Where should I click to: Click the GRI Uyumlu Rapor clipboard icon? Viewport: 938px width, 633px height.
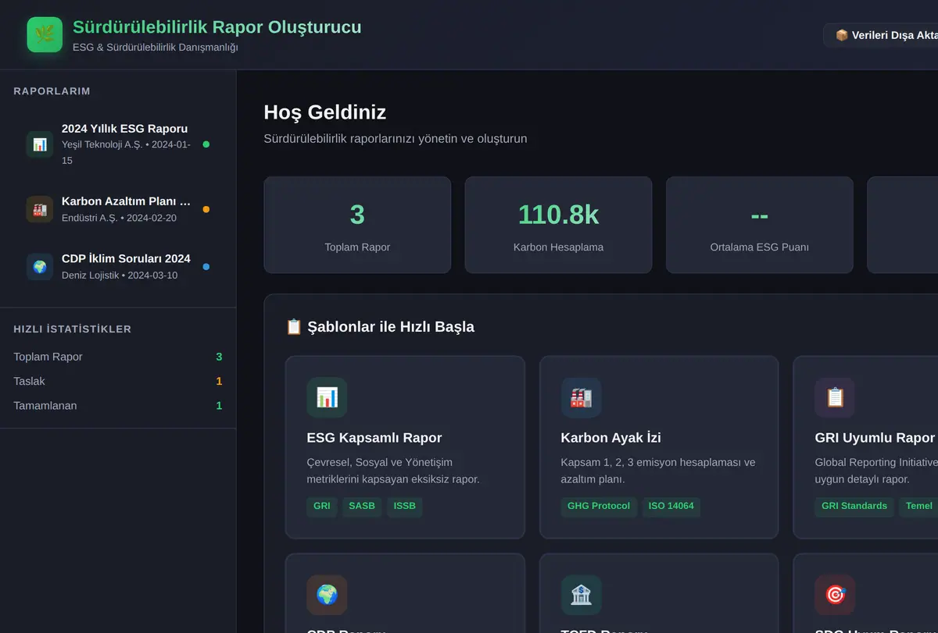(x=835, y=398)
